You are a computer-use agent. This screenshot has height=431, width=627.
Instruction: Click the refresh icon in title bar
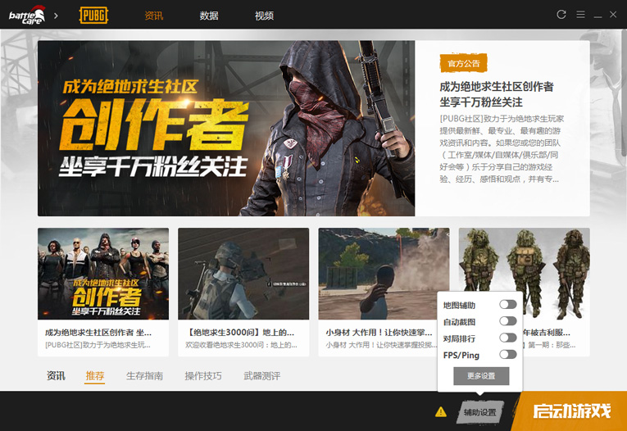(561, 15)
